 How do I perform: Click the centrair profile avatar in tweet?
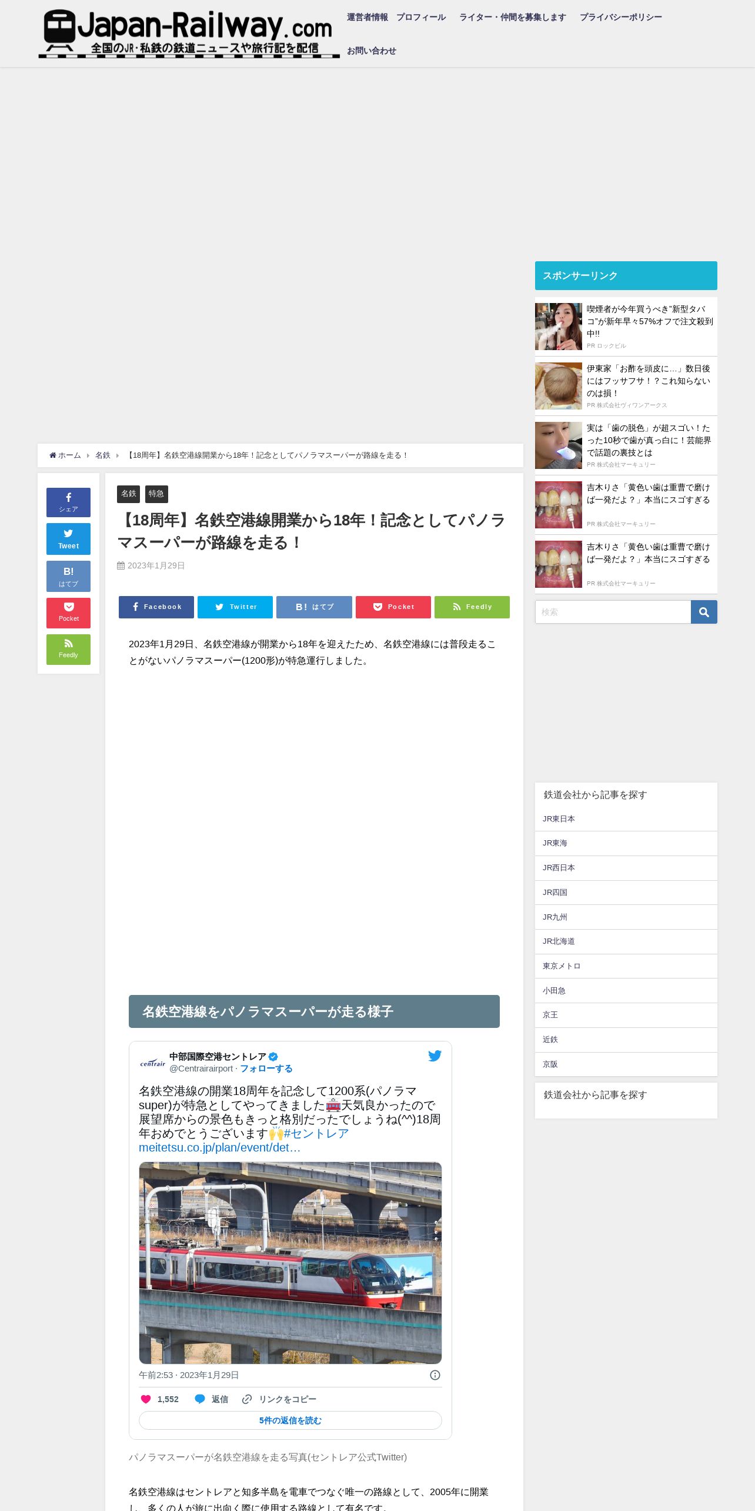pos(152,1063)
